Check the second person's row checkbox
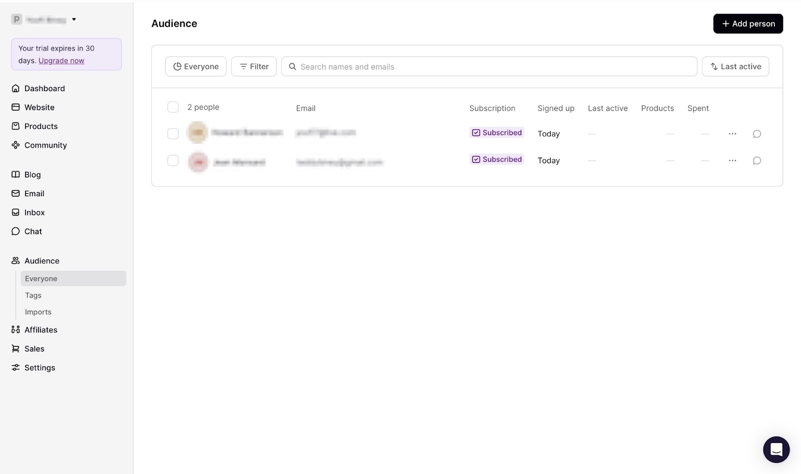The width and height of the screenshot is (801, 474). pyautogui.click(x=173, y=161)
